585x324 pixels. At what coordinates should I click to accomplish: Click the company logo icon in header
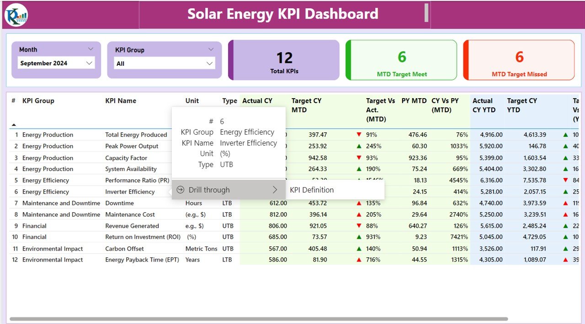(16, 15)
